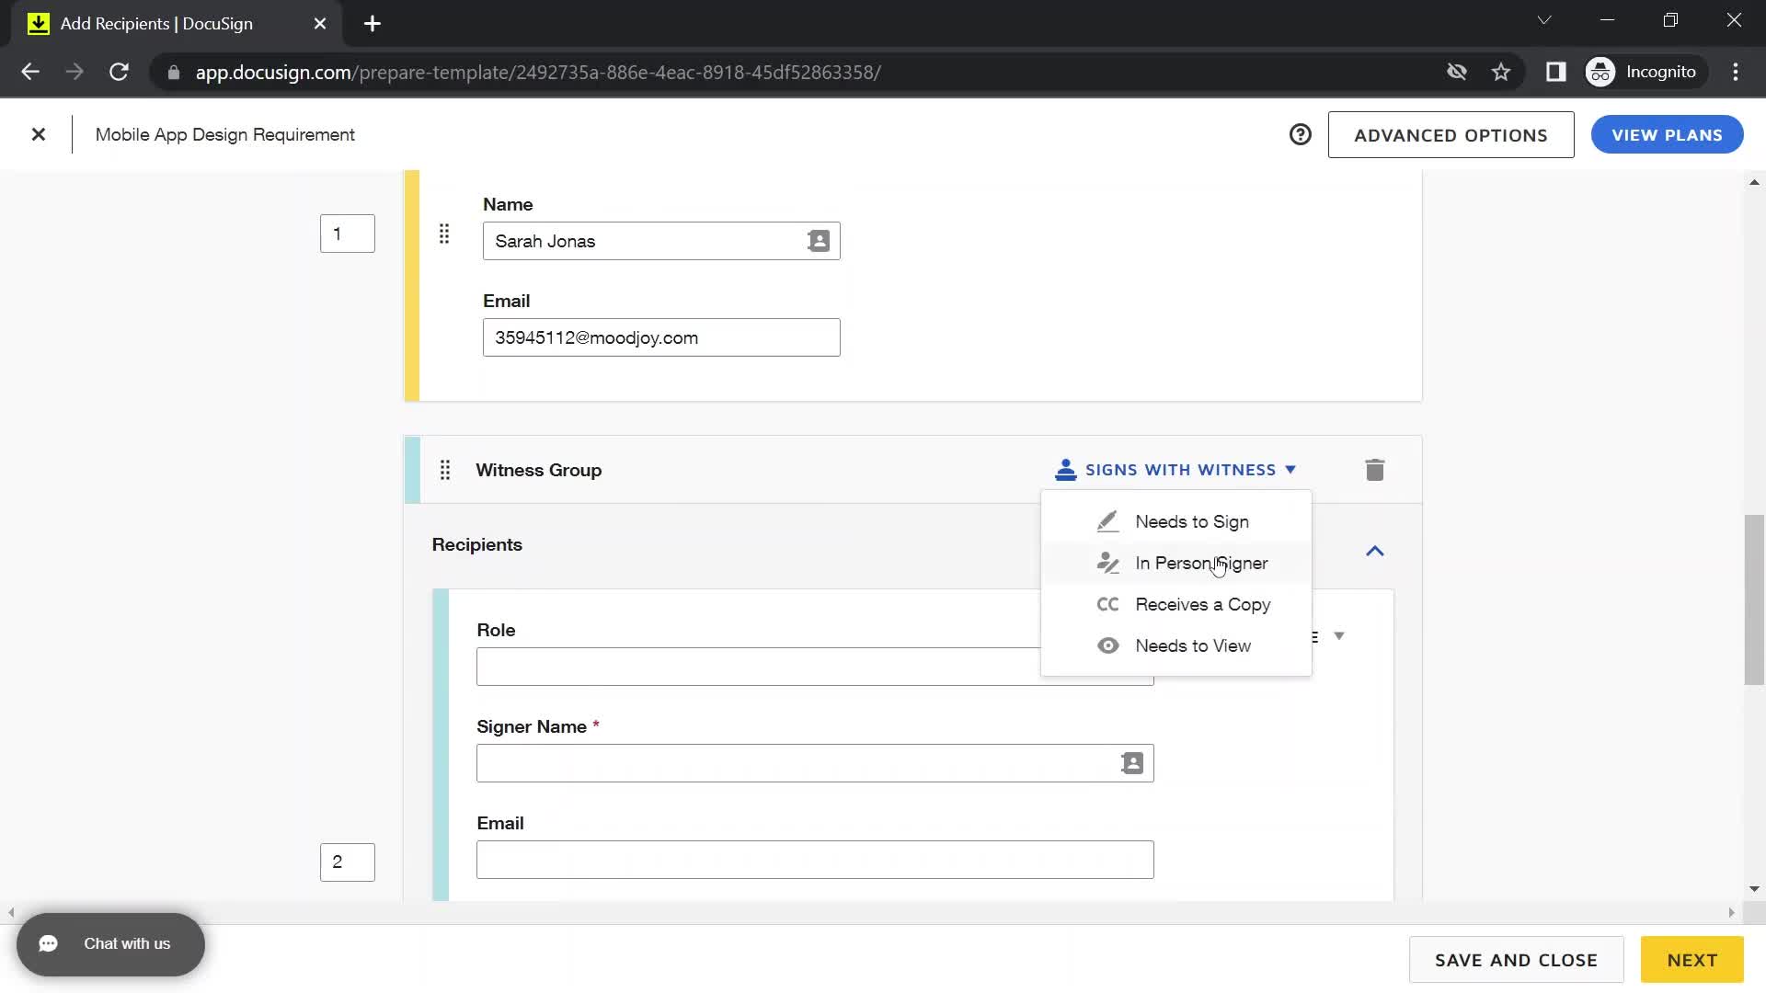Viewport: 1766px width, 993px height.
Task: Toggle the close template button
Action: pos(39,134)
